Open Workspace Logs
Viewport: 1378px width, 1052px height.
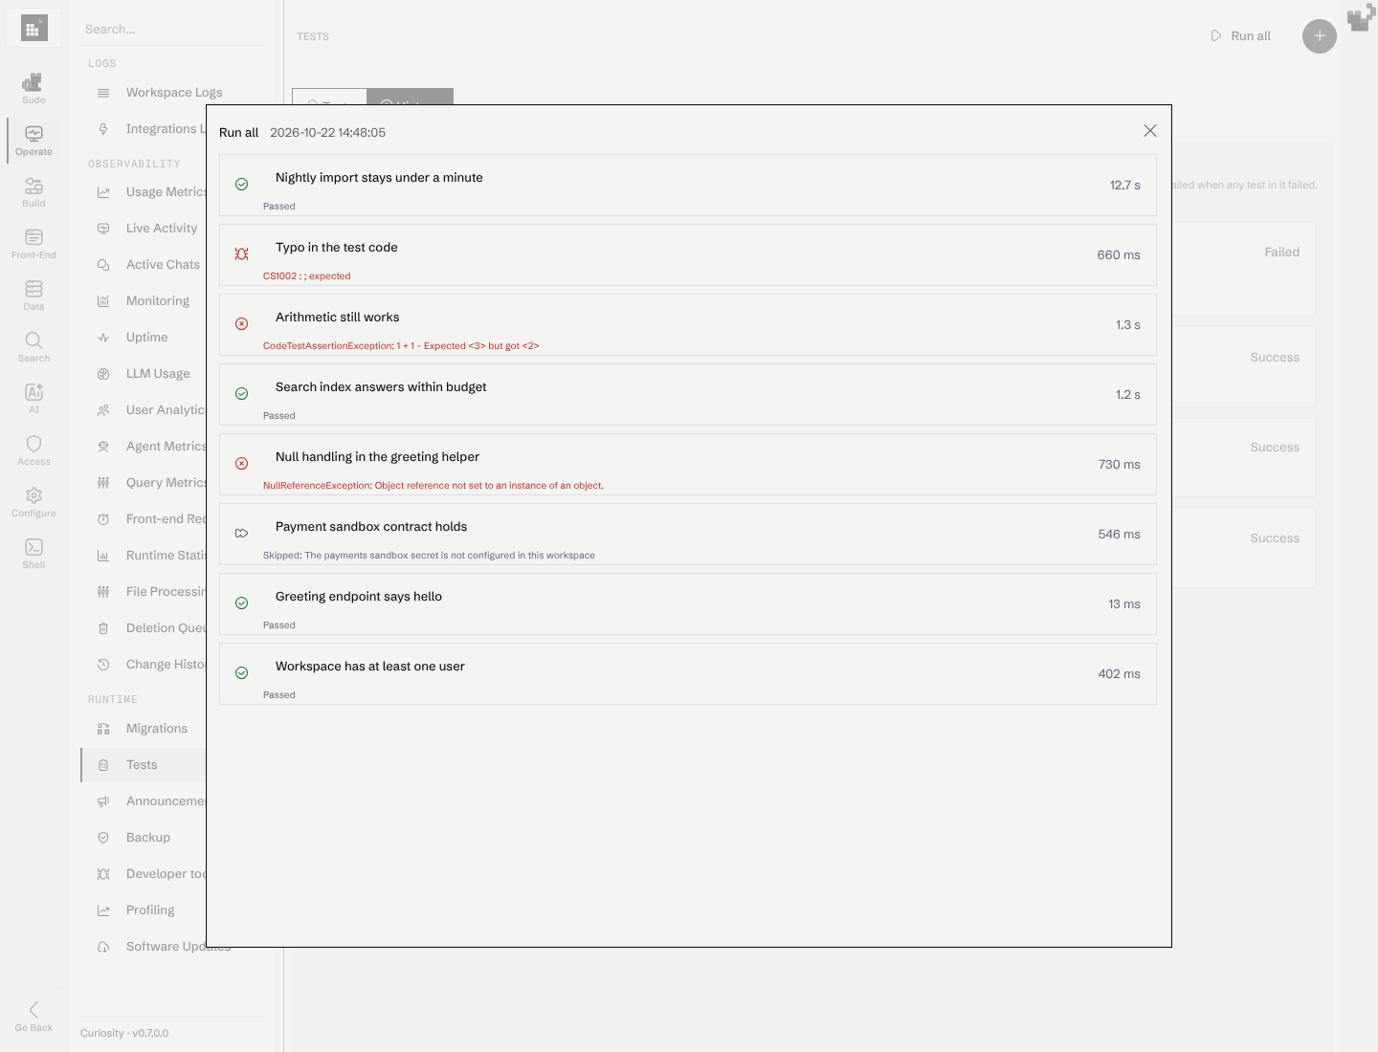[x=174, y=93]
